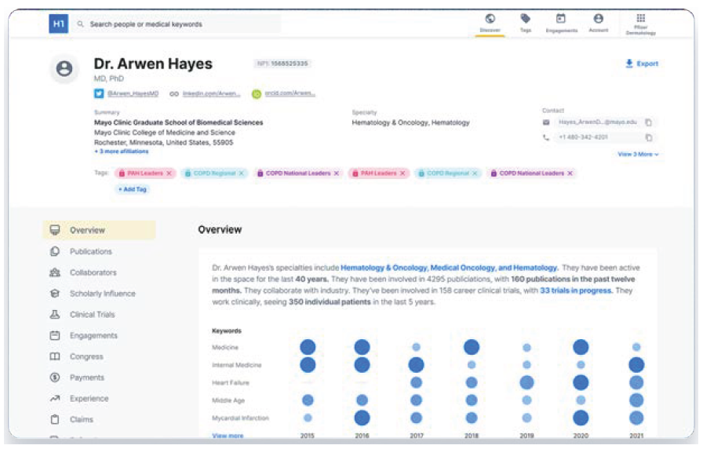Screen dimensions: 703x449
Task: Expand keywords with View more
Action: pos(228,436)
